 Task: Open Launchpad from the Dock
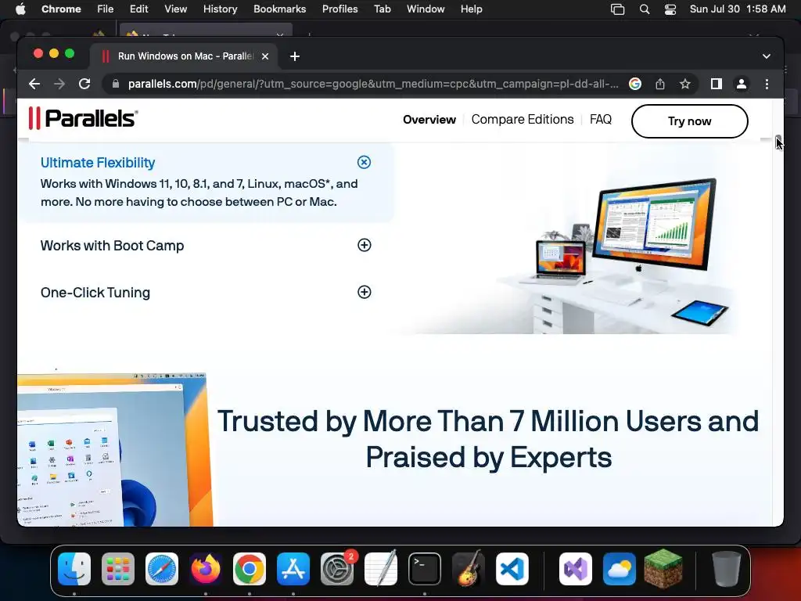tap(118, 569)
